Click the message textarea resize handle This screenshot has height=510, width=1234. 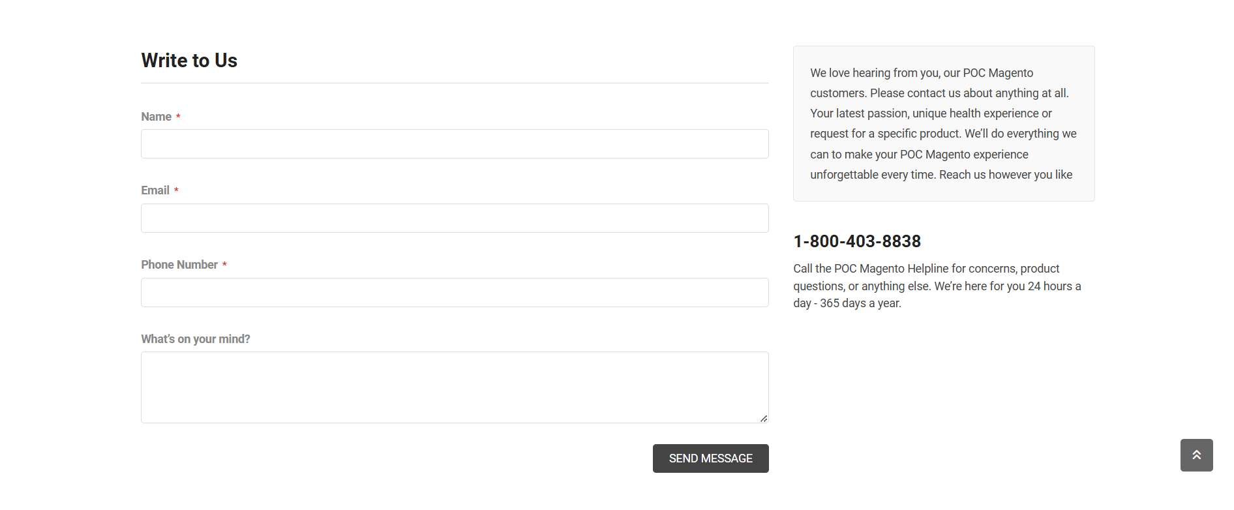[764, 418]
